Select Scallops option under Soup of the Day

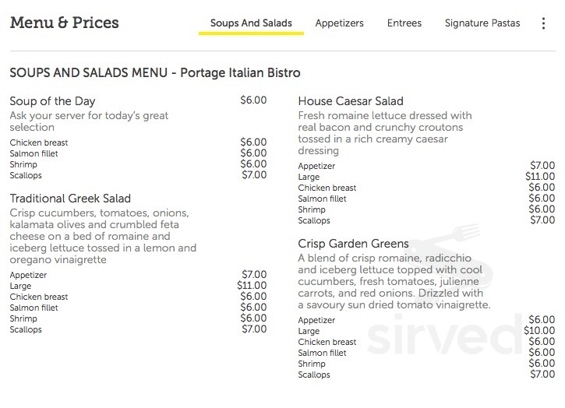pyautogui.click(x=26, y=175)
